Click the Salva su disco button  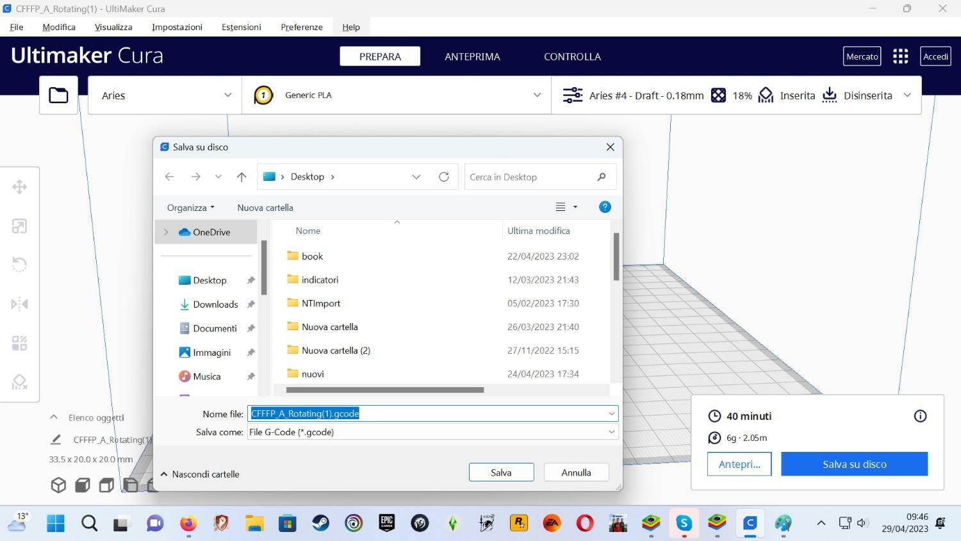(854, 464)
